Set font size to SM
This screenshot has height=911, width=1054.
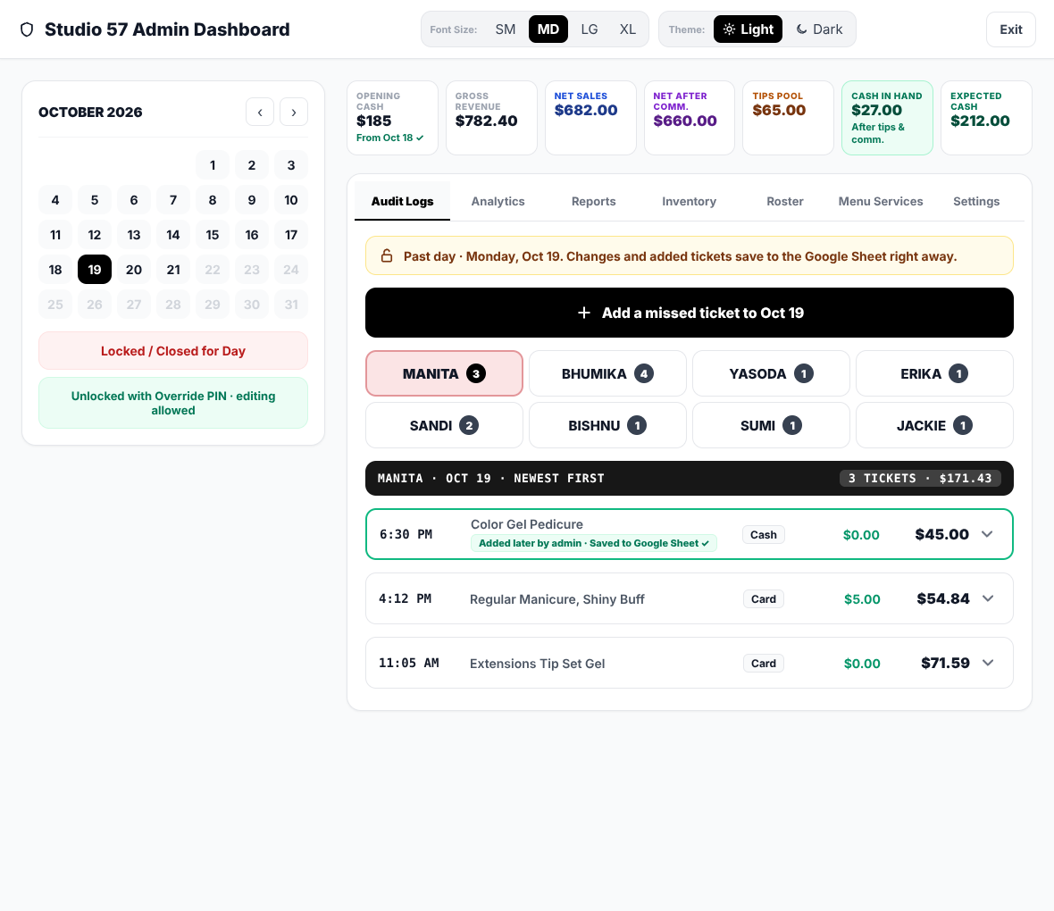[x=506, y=29]
